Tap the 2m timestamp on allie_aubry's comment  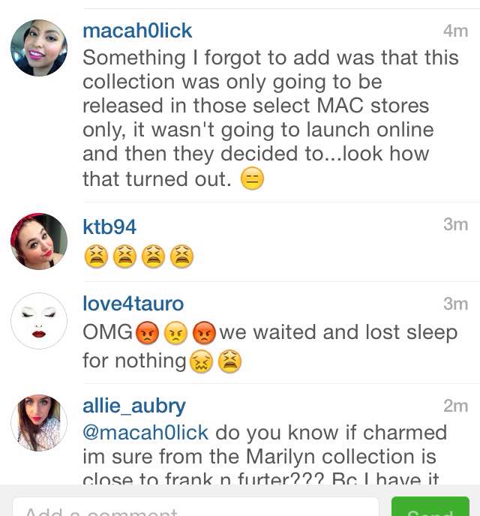pyautogui.click(x=456, y=406)
